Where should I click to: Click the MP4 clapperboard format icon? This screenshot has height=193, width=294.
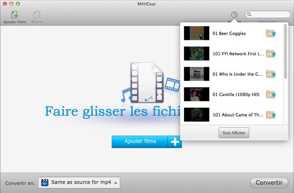click(x=44, y=182)
